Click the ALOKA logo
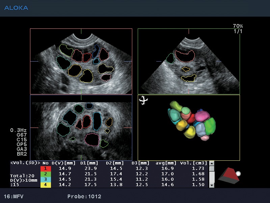270x203 pixels. 16,8
